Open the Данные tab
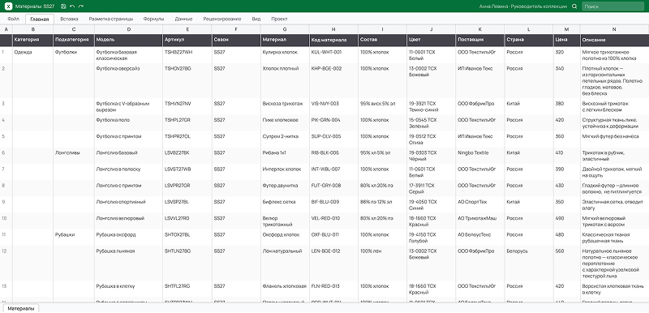The height and width of the screenshot is (313, 649). coord(183,19)
